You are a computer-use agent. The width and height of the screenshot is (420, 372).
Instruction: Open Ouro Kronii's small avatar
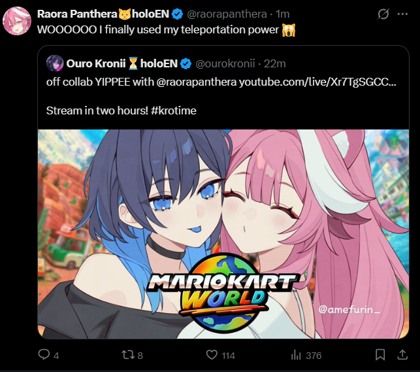coord(55,63)
